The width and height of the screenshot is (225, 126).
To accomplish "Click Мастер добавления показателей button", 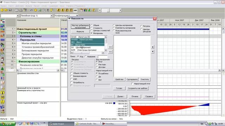I will (80, 27).
